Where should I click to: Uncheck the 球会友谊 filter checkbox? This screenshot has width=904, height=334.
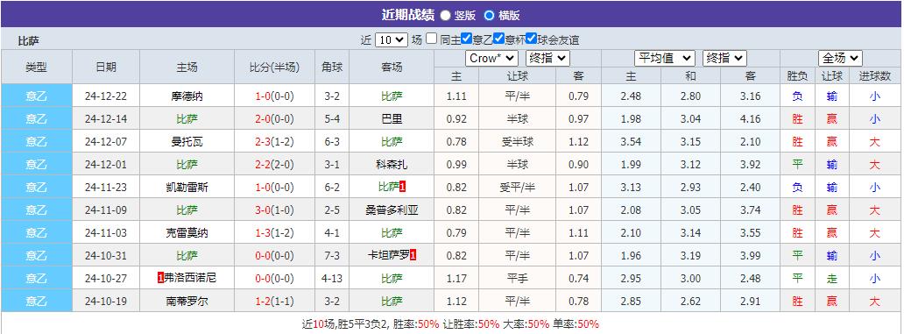pos(532,39)
